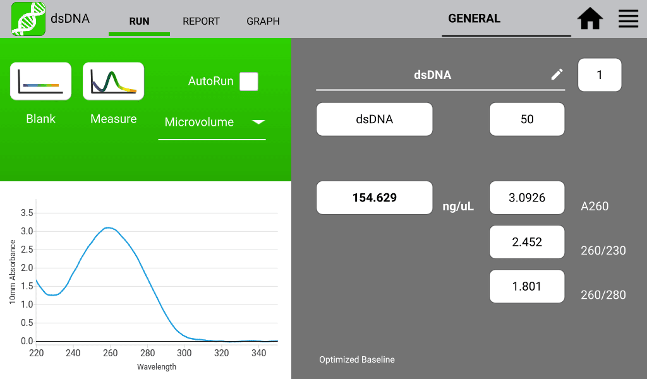Edit sample name with pencil icon

click(557, 75)
